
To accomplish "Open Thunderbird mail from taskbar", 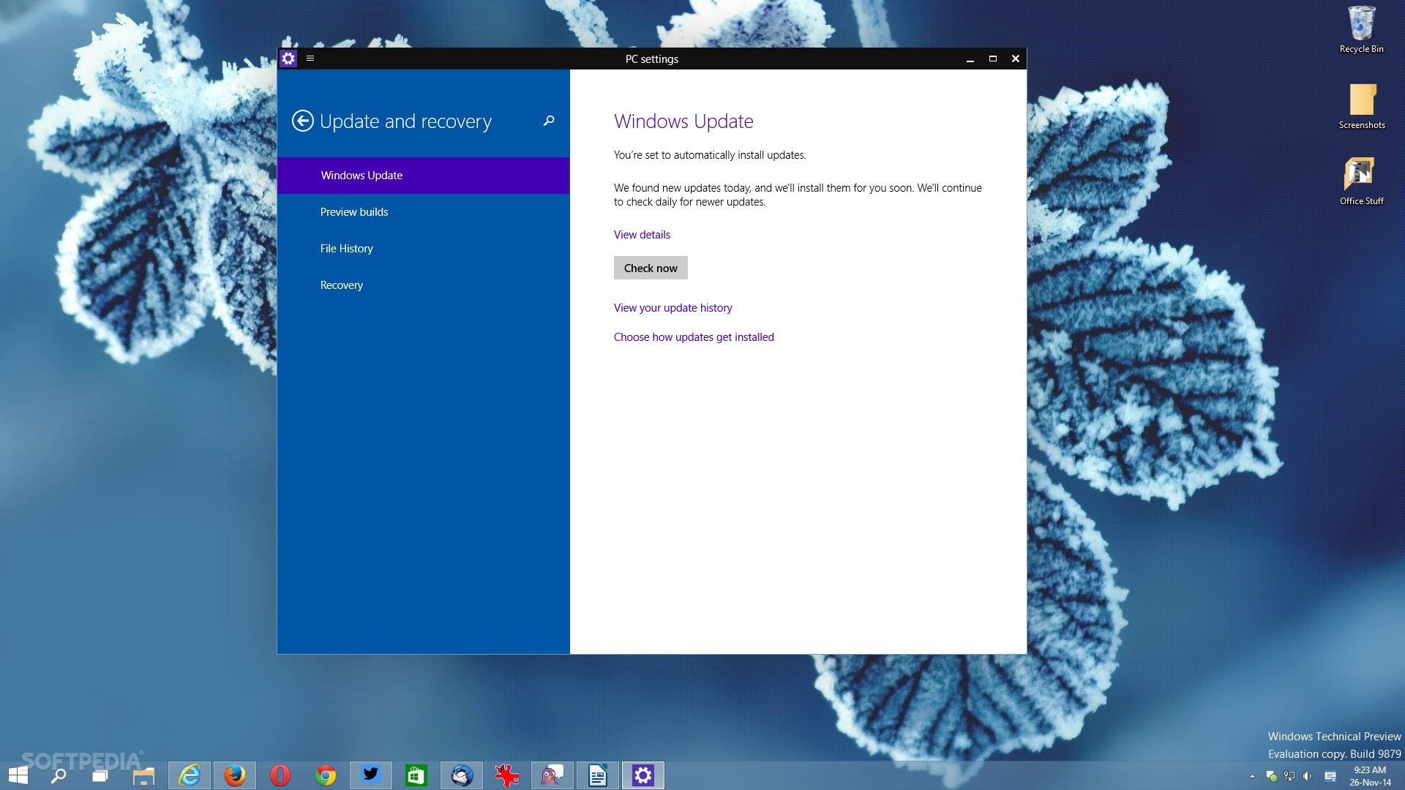I will pyautogui.click(x=462, y=775).
